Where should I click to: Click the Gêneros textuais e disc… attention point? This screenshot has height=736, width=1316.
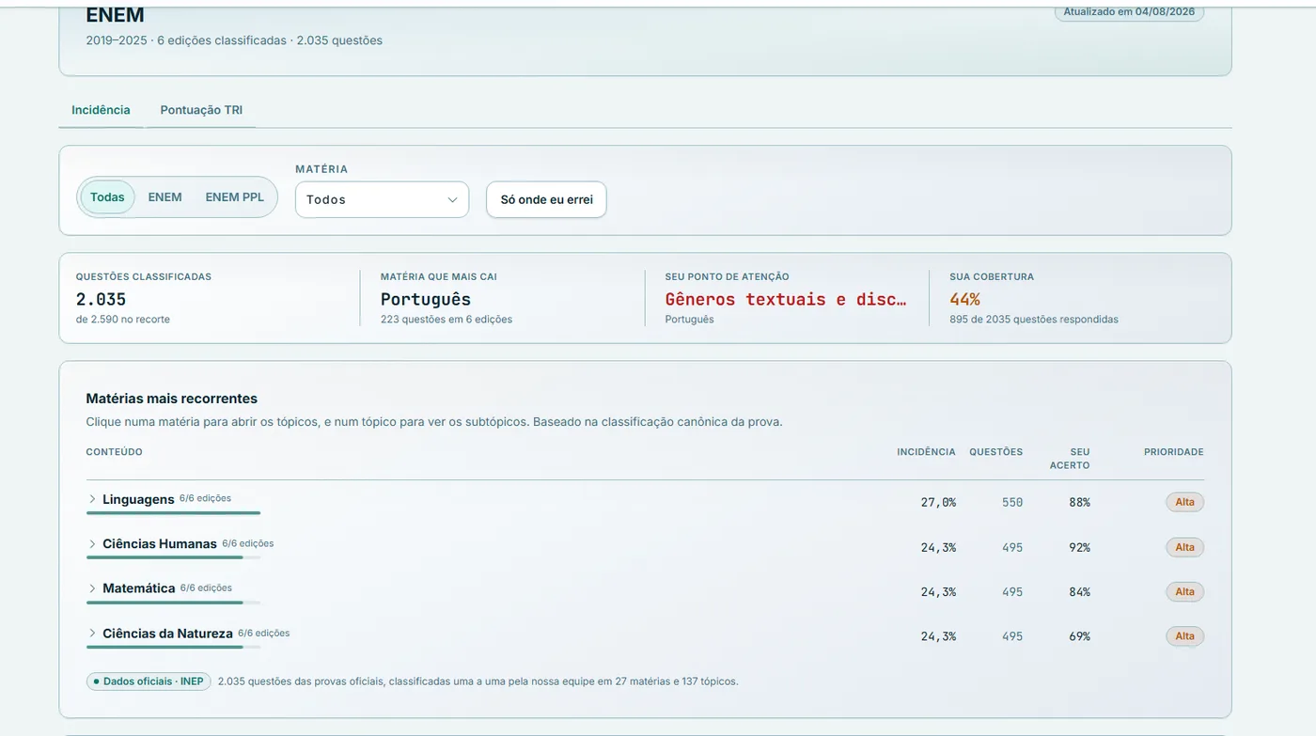point(786,299)
